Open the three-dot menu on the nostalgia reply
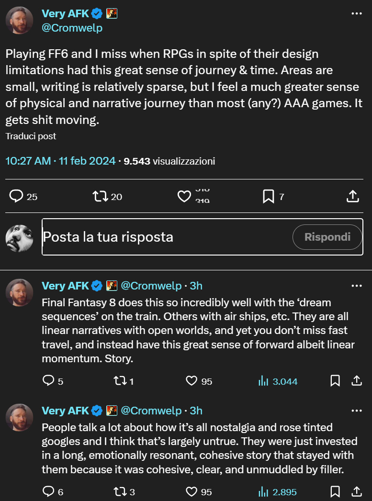The image size is (372, 501). click(x=357, y=410)
